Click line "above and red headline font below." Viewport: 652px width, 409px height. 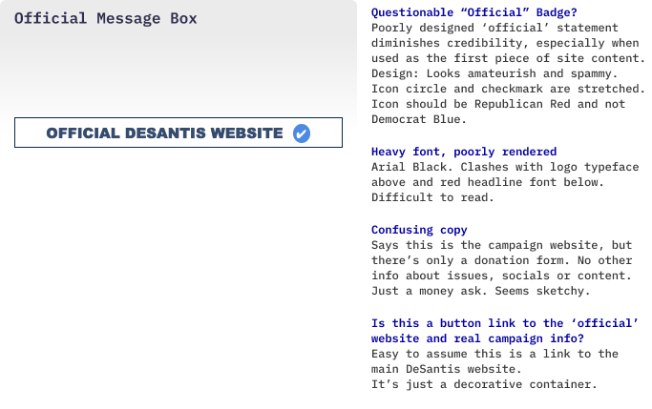click(488, 182)
